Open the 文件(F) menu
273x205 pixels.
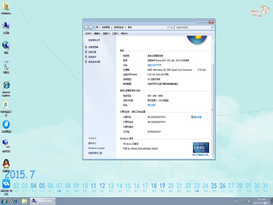click(88, 34)
